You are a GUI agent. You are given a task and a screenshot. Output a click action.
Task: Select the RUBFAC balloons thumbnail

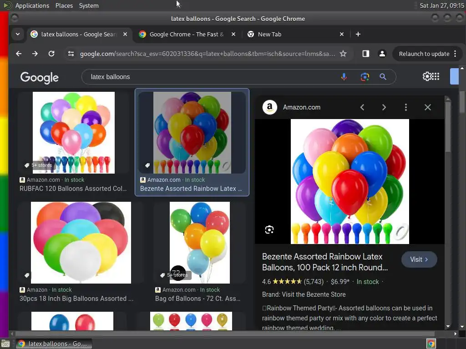tap(73, 133)
